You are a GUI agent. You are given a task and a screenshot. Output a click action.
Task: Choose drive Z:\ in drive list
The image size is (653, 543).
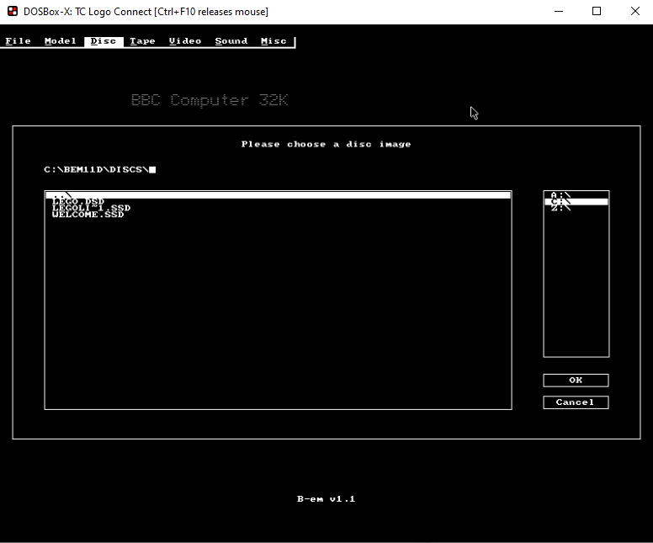[x=576, y=208]
